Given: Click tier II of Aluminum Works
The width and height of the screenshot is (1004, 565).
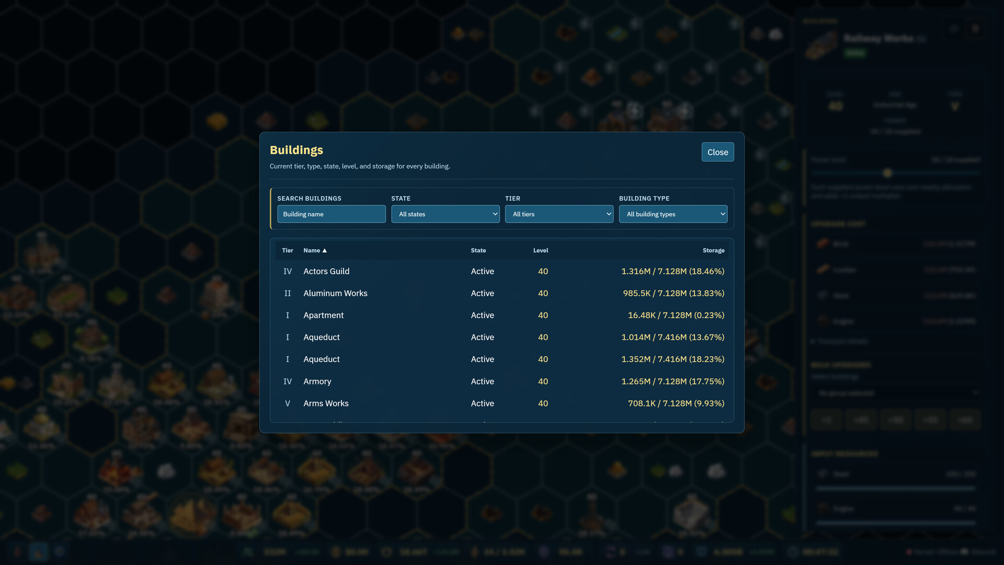Looking at the screenshot, I should point(287,293).
